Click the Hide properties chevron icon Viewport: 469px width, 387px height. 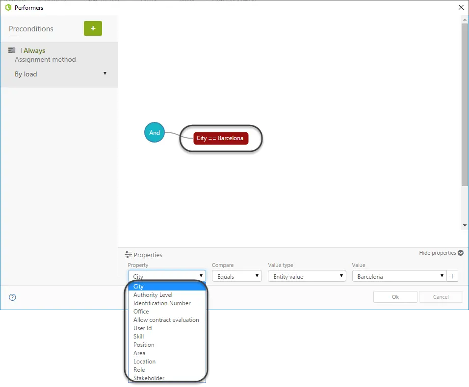click(461, 253)
